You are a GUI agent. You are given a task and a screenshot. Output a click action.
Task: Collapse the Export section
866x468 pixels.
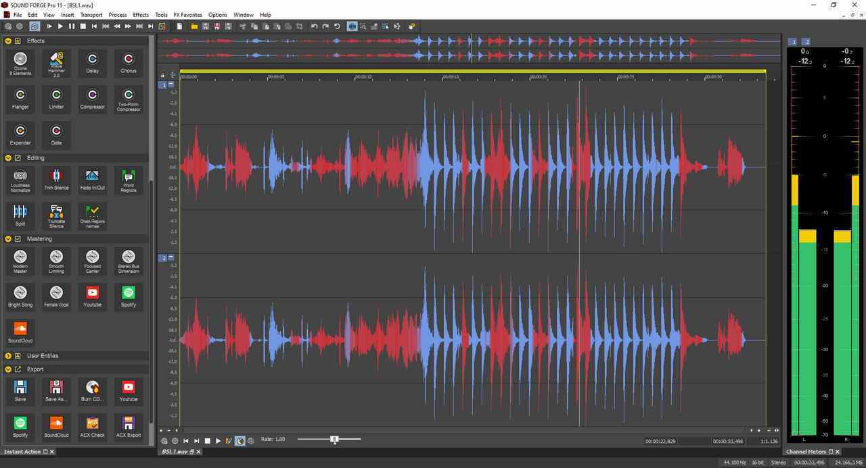point(8,369)
